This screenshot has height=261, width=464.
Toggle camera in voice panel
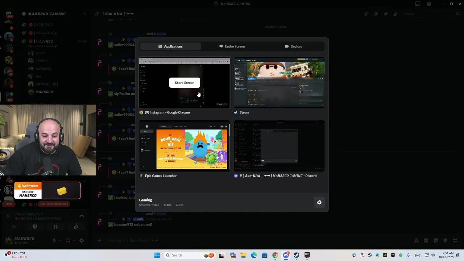(x=14, y=227)
